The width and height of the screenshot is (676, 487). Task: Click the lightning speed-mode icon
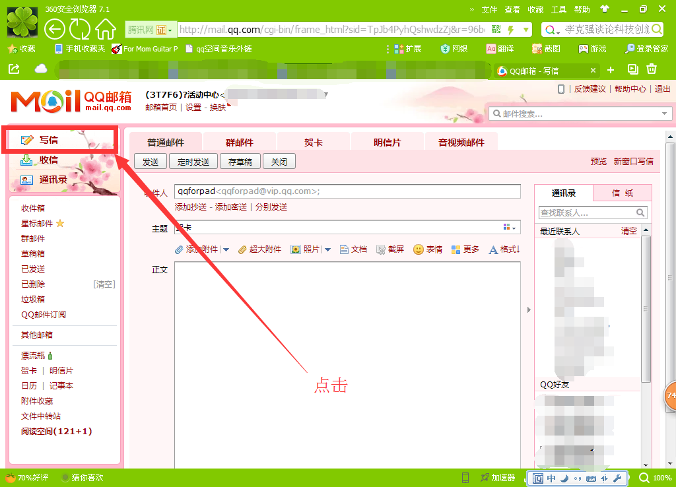[511, 30]
